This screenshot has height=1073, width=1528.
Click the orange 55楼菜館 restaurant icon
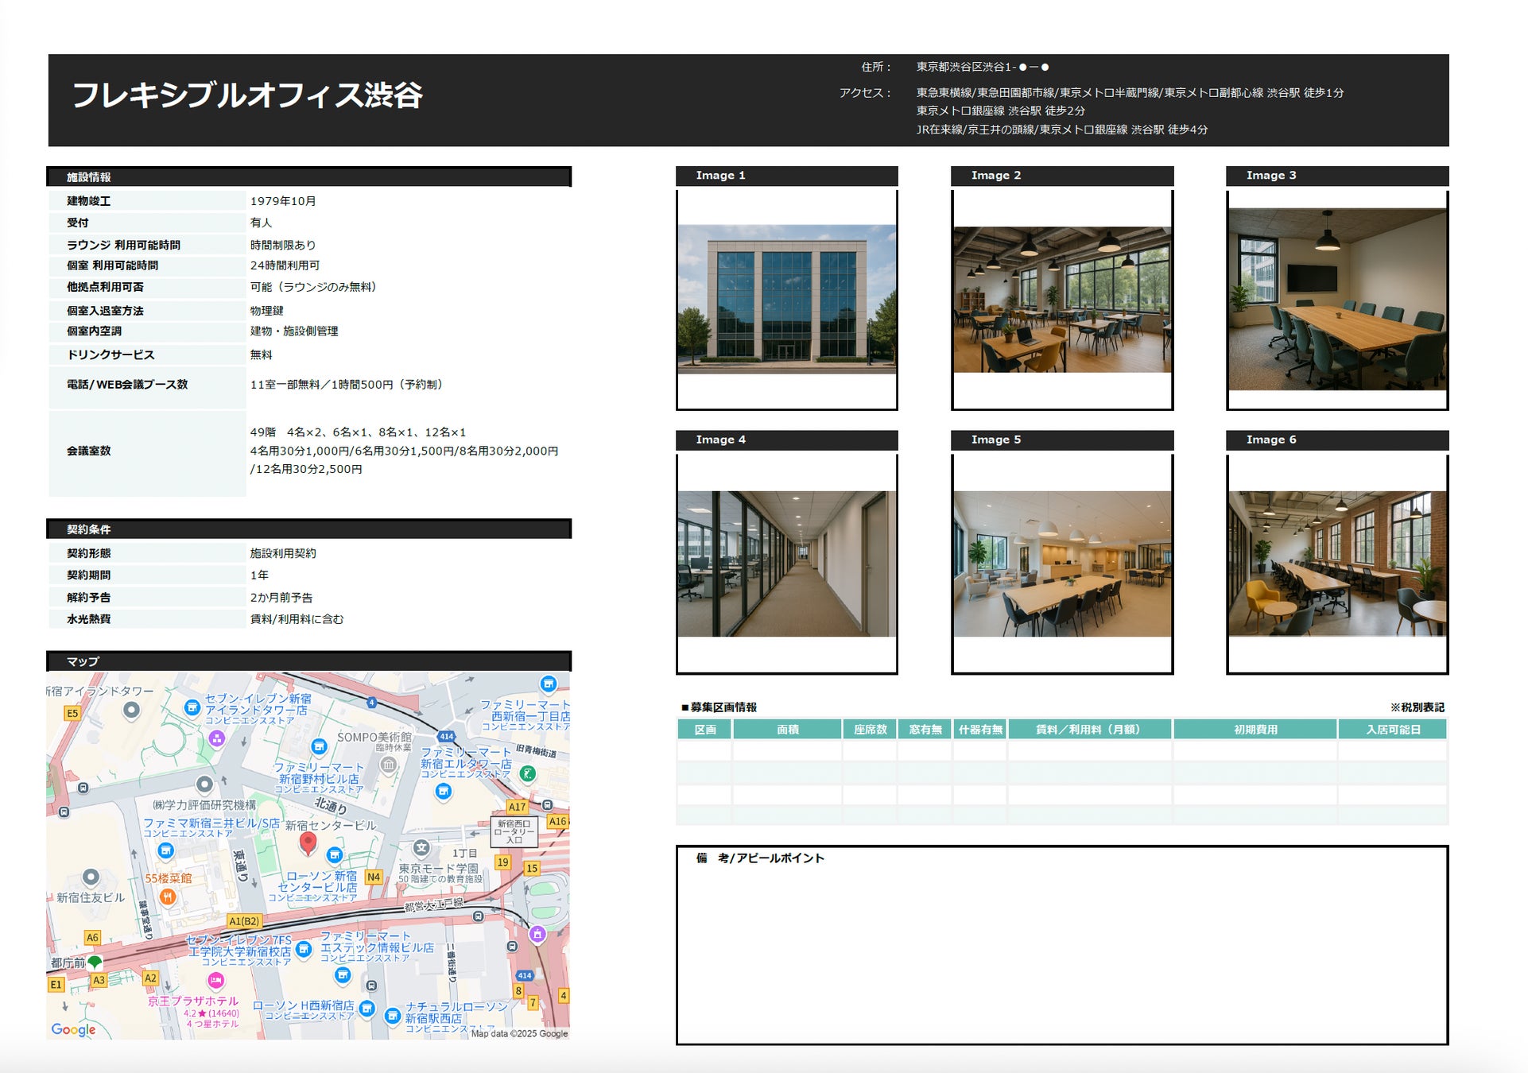point(167,897)
